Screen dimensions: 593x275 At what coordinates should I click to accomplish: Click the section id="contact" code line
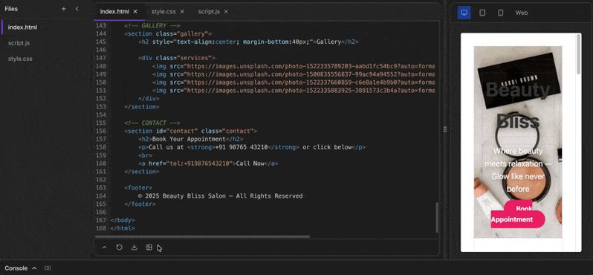coord(190,131)
